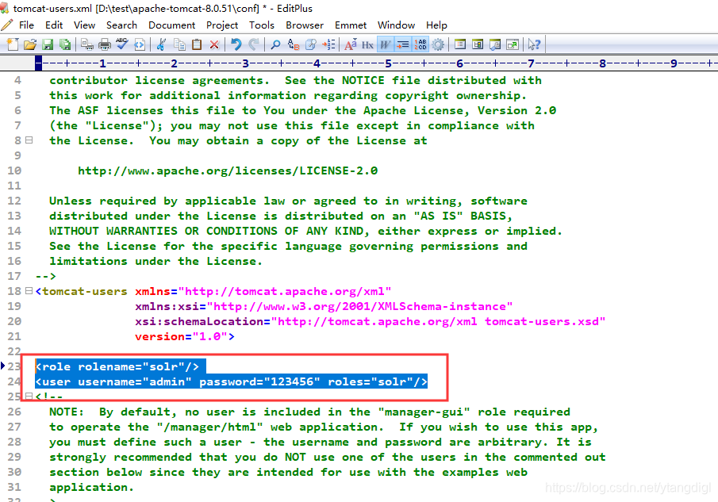Click "WITHOUT WARRANTIES" text on line 14
Image resolution: width=718 pixels, height=502 pixels.
pyautogui.click(x=113, y=231)
